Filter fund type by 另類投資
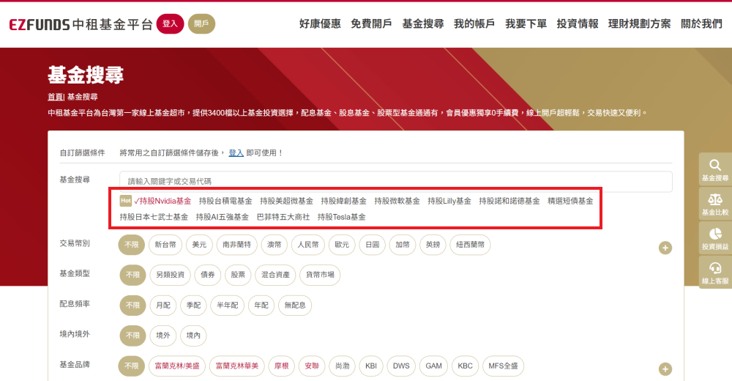Screen dimensions: 732x381 pos(171,275)
